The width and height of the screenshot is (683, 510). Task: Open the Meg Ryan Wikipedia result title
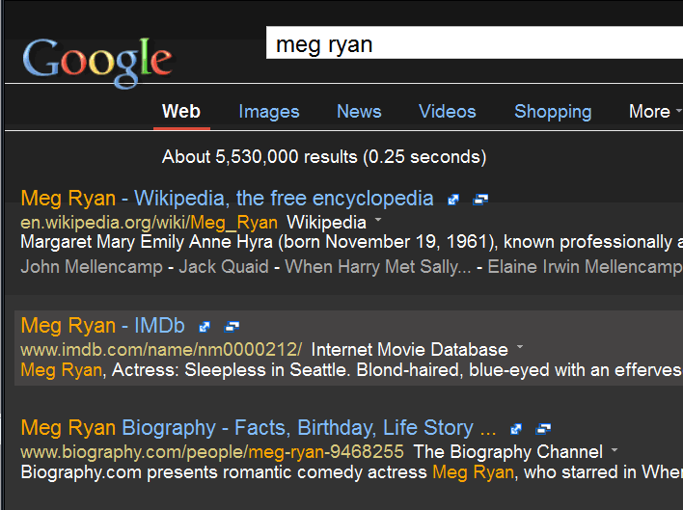click(x=227, y=199)
